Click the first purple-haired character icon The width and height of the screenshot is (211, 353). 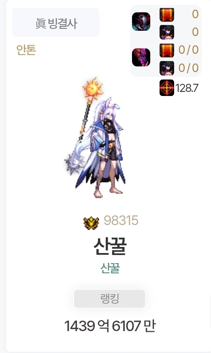167,32
